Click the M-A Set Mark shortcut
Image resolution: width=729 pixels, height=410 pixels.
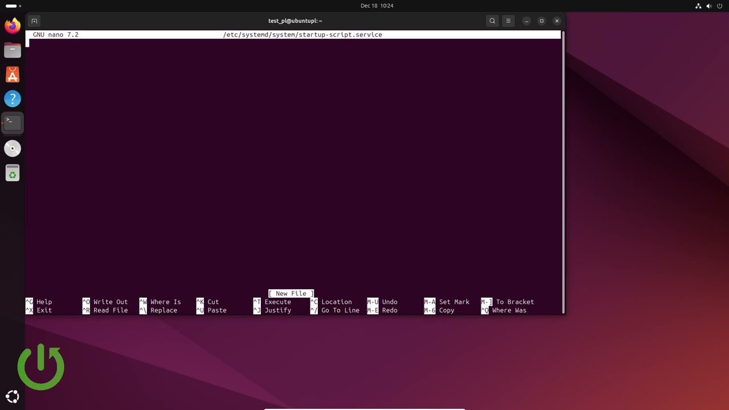(447, 302)
